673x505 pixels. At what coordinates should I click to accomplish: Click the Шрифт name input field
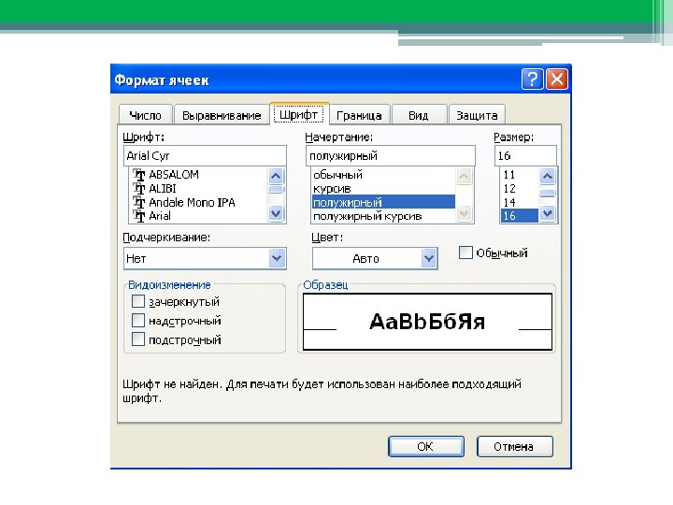205,155
